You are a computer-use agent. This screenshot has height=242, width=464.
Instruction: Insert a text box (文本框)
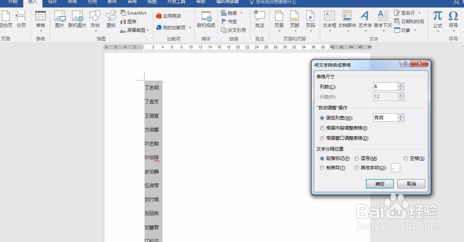coord(329,21)
